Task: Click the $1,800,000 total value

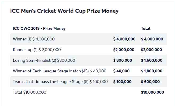Action: (x=152, y=71)
